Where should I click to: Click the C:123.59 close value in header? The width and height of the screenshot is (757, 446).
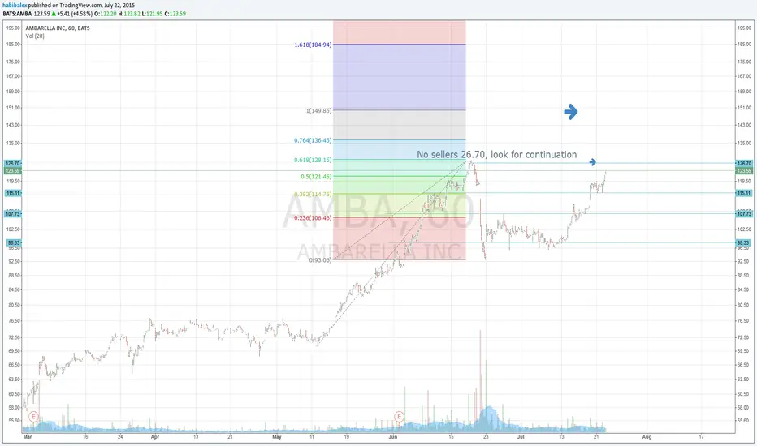click(175, 14)
